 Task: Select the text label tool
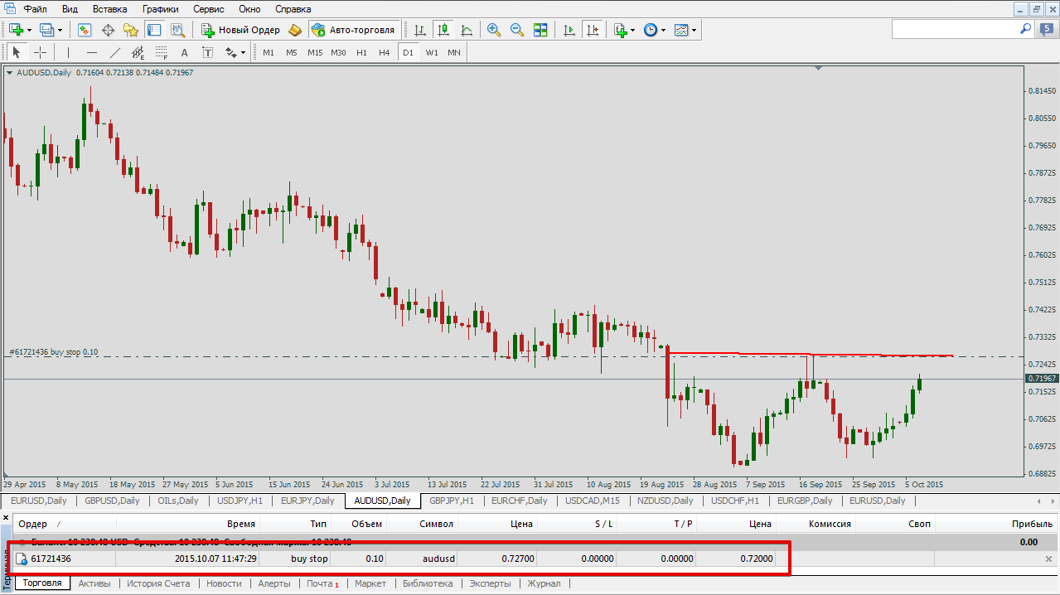(207, 52)
